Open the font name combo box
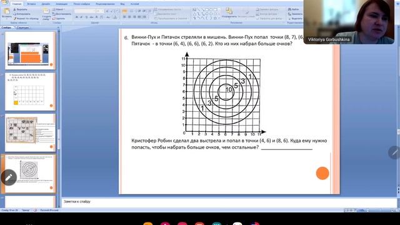The height and width of the screenshot is (225, 400). [x=85, y=11]
